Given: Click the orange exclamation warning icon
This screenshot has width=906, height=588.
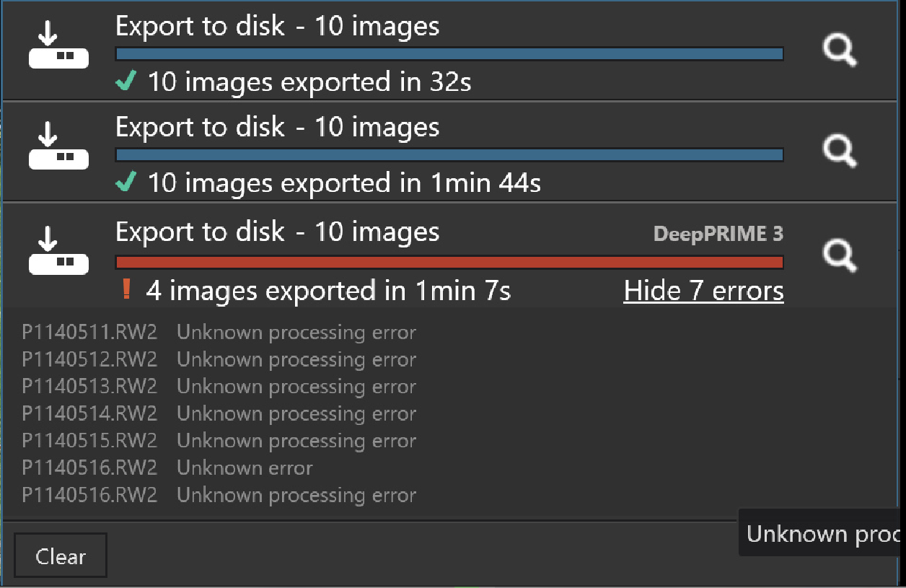Looking at the screenshot, I should coord(127,290).
